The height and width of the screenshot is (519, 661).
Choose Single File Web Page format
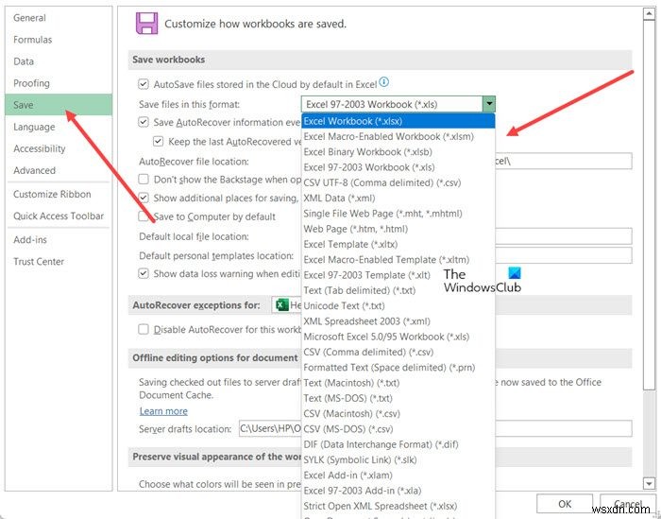[398, 214]
